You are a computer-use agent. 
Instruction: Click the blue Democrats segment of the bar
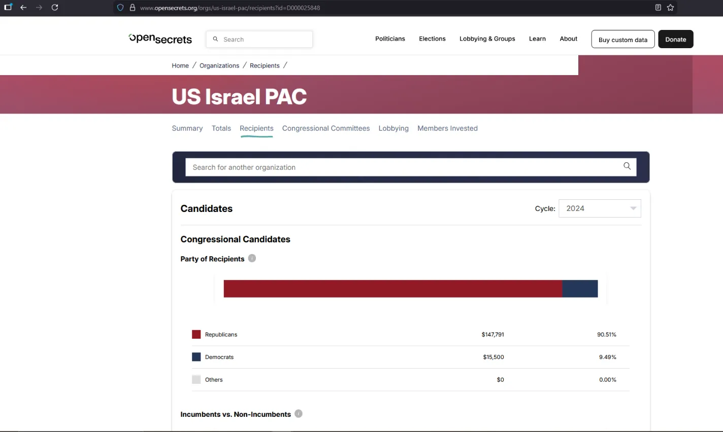coord(580,289)
